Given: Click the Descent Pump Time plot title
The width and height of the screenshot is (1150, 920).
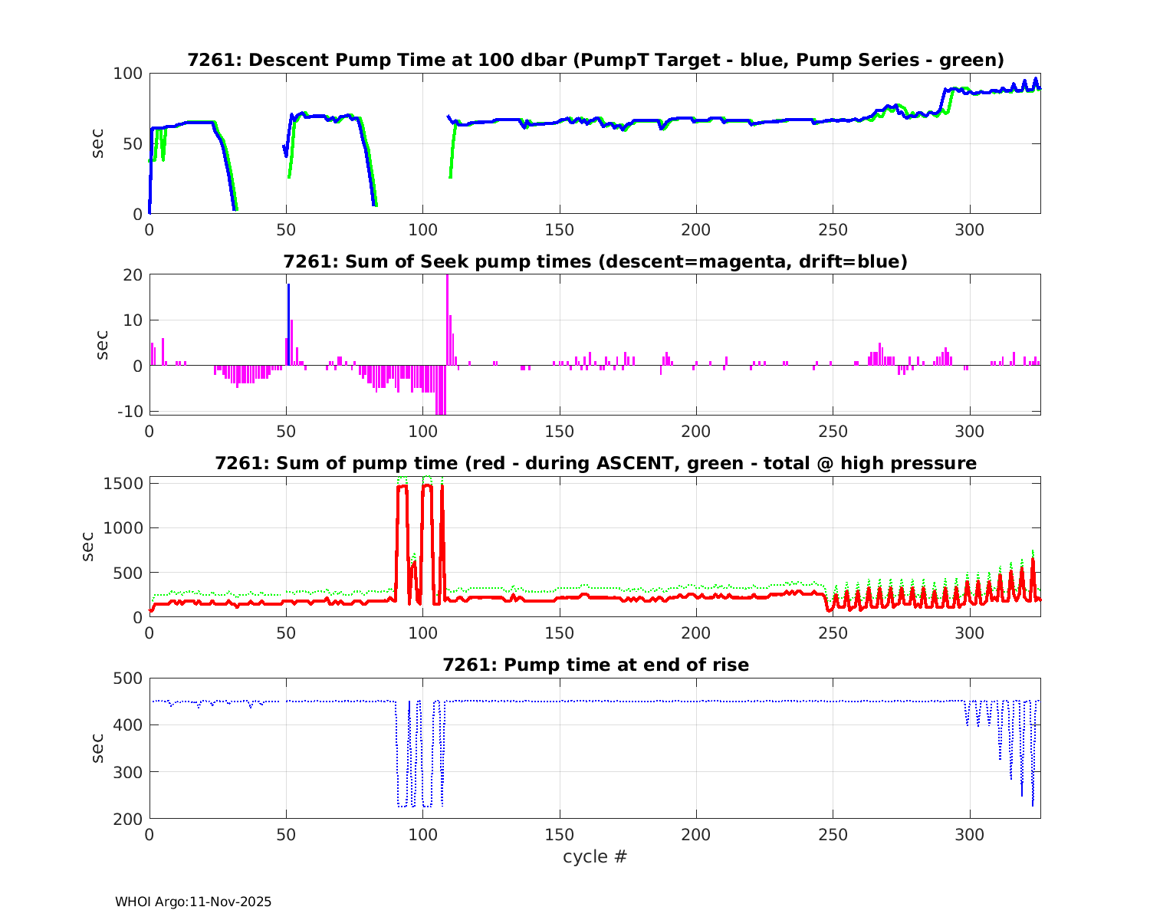Looking at the screenshot, I should [595, 60].
